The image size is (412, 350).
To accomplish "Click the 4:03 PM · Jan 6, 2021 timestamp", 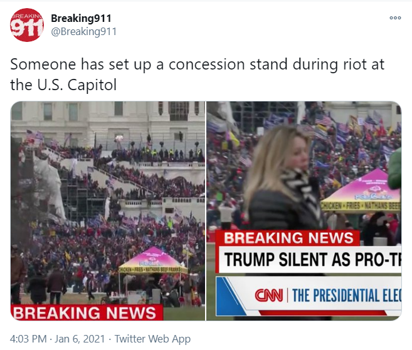I will [x=57, y=339].
